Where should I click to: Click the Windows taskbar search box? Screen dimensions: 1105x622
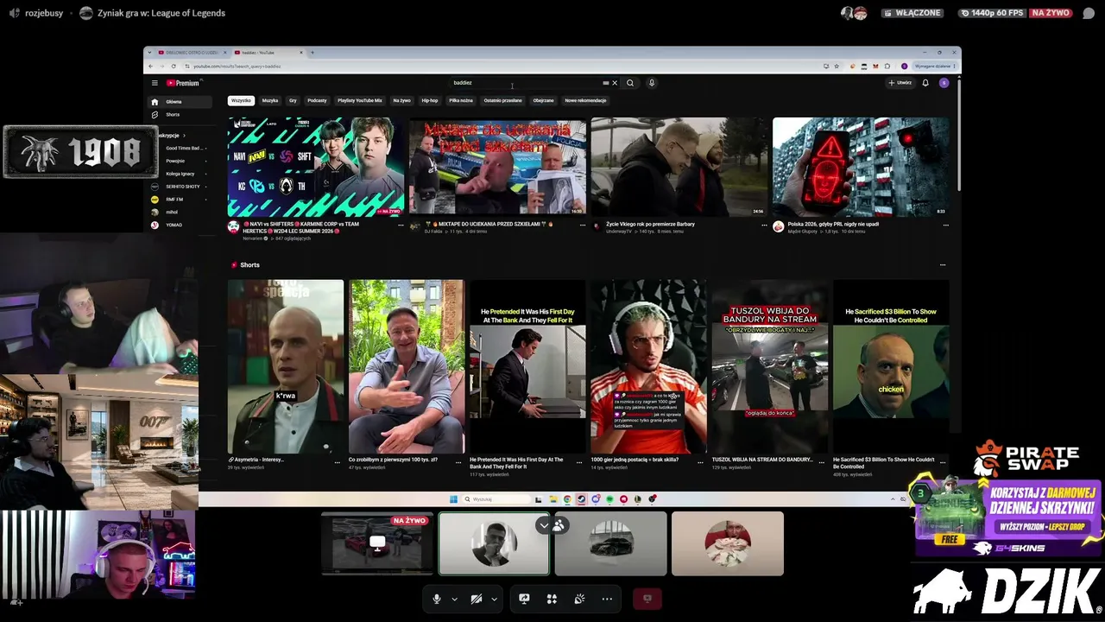pyautogui.click(x=496, y=499)
